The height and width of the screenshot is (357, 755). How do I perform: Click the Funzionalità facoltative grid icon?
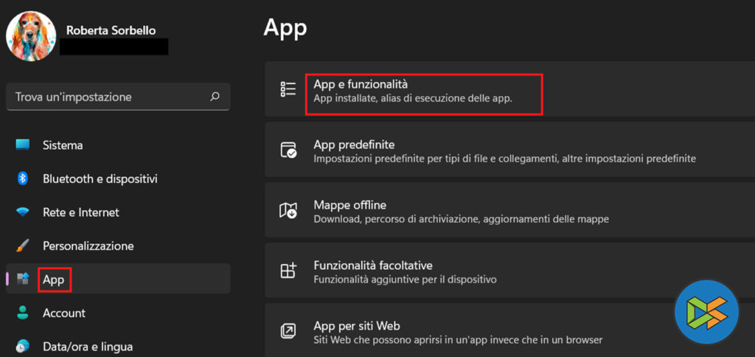coord(288,271)
